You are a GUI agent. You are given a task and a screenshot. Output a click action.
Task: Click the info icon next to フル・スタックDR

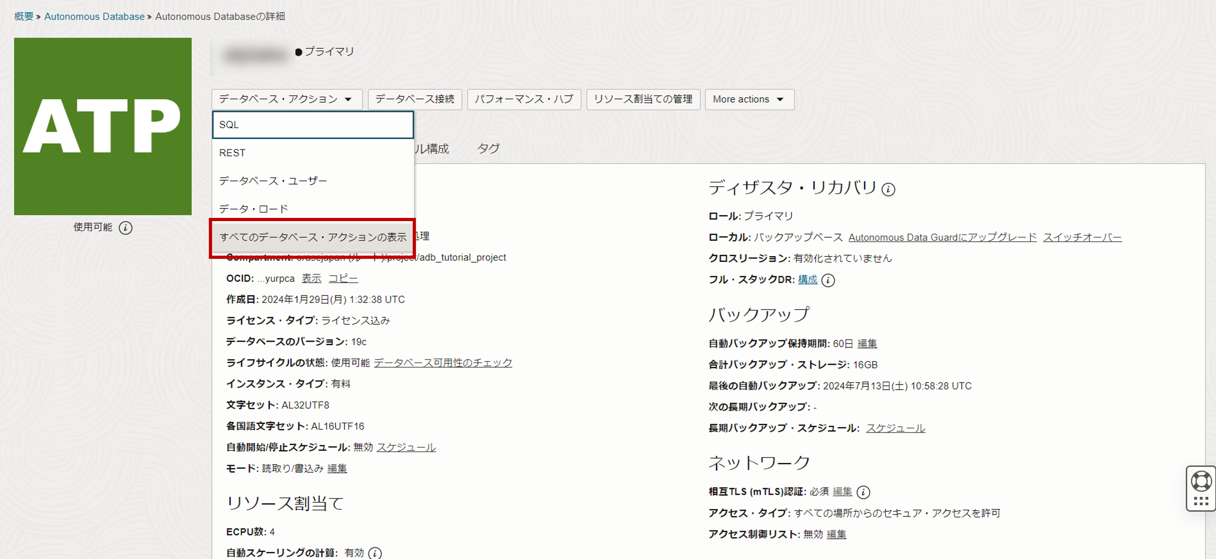click(x=828, y=280)
